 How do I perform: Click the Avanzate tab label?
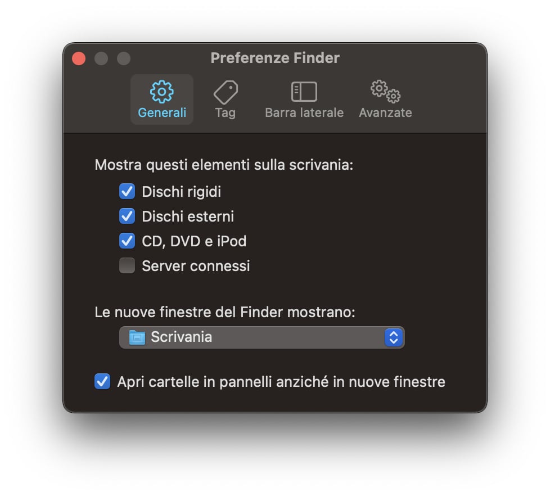385,113
